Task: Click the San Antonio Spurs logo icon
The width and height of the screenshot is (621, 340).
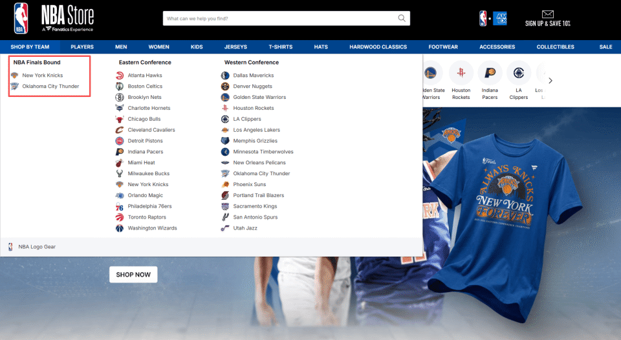Action: click(225, 217)
